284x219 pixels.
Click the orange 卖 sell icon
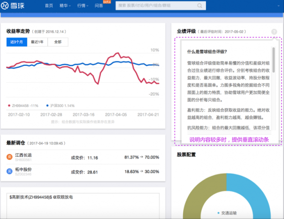tap(9, 157)
